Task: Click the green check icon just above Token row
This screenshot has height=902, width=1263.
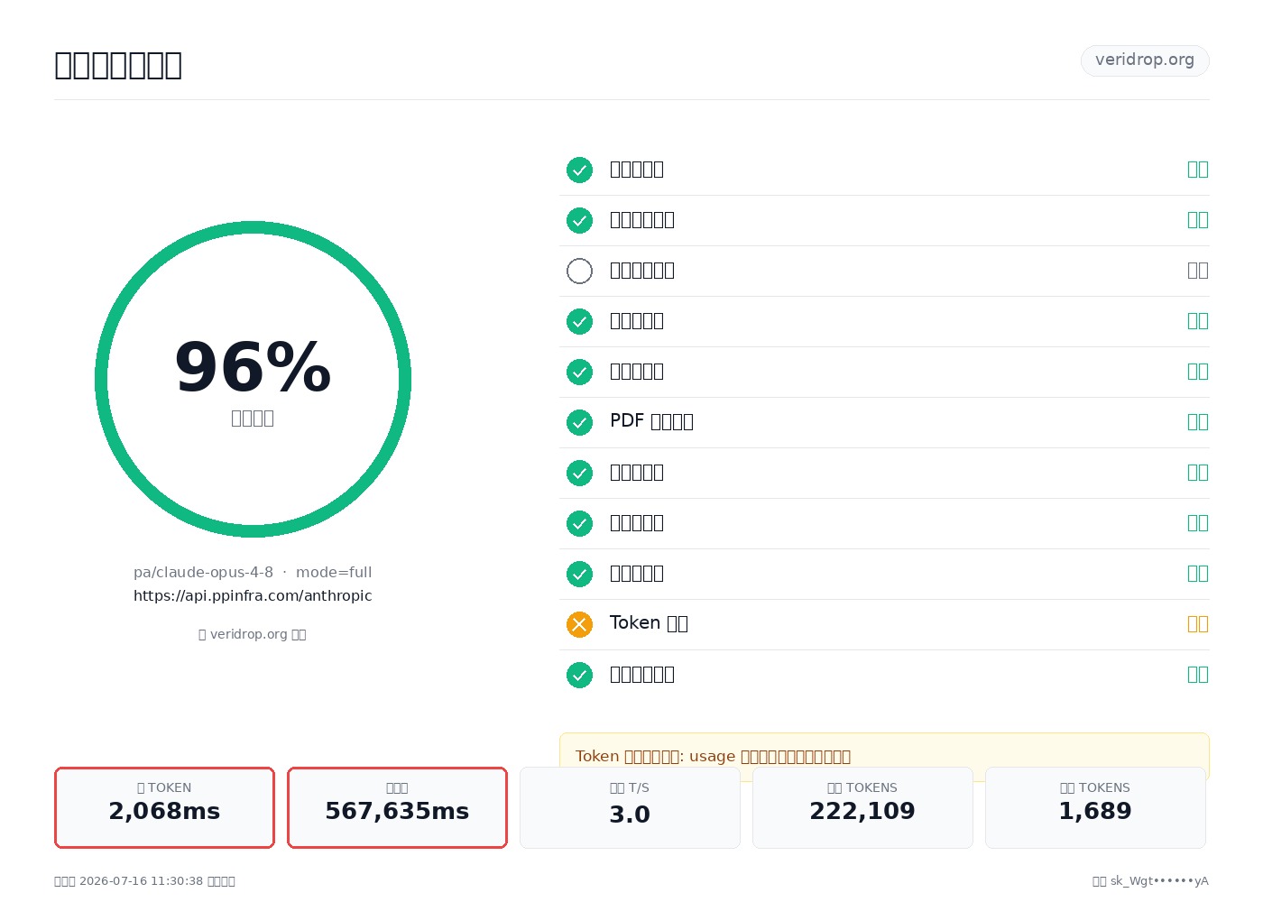Action: [579, 574]
